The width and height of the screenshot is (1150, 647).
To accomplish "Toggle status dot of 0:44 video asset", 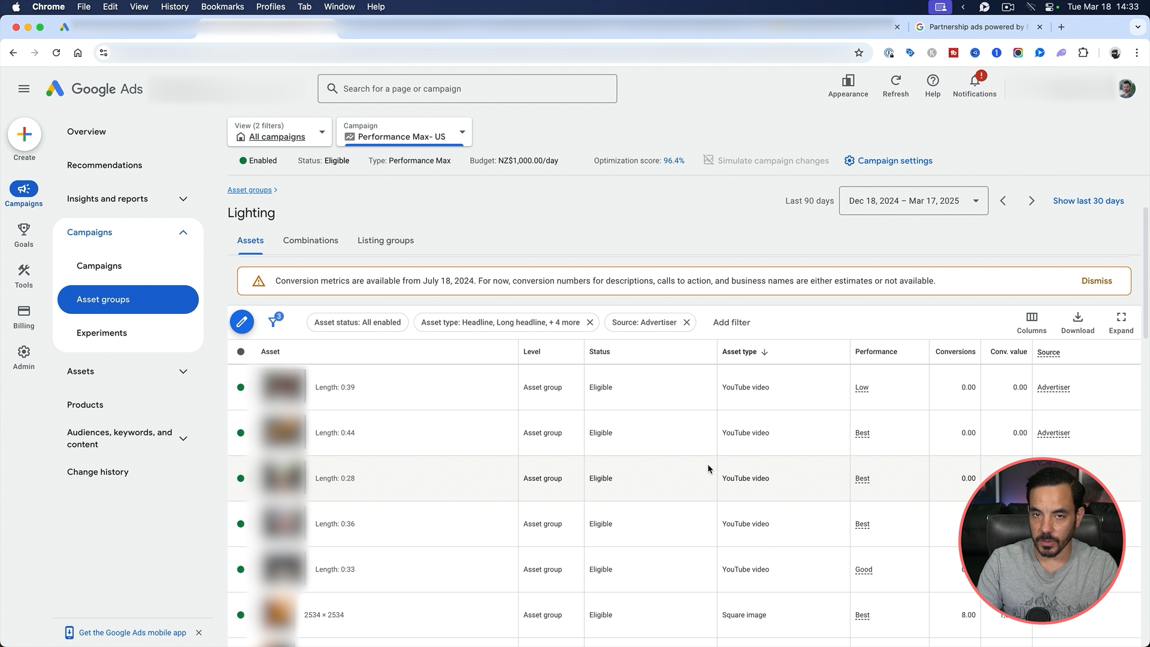I will 241,433.
